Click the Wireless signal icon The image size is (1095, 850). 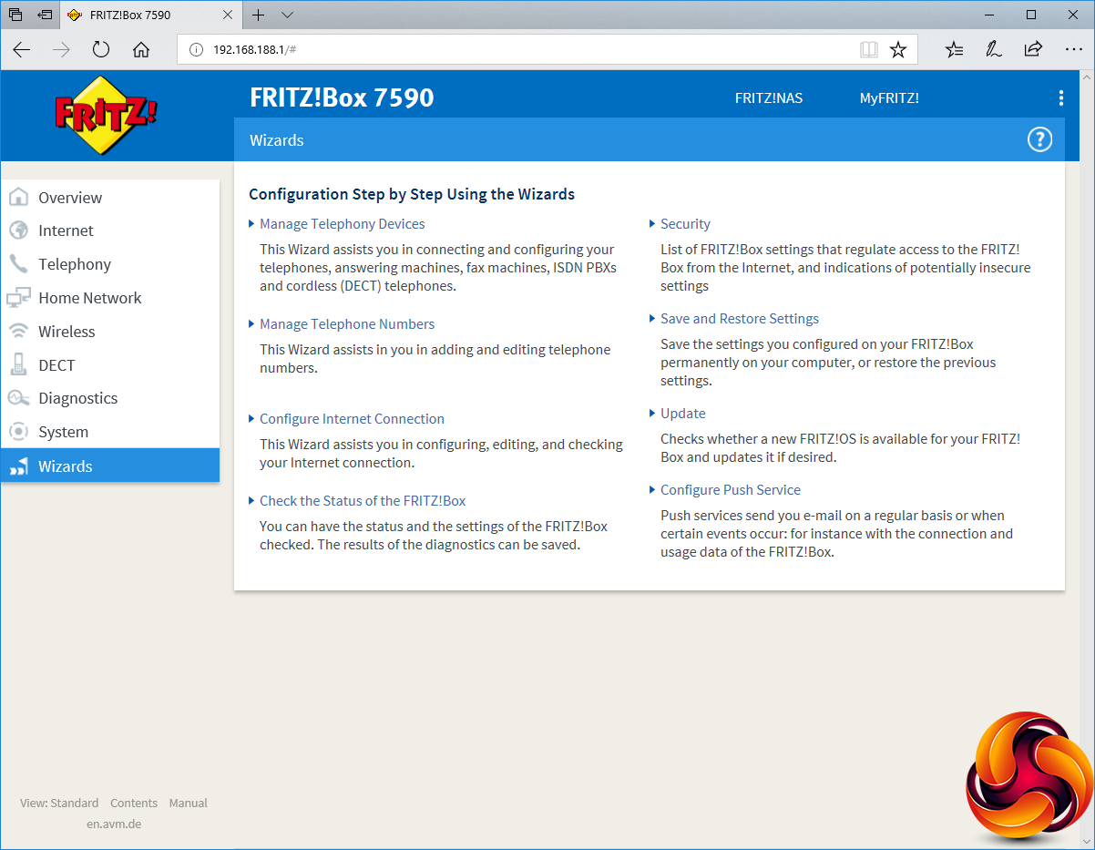pyautogui.click(x=18, y=332)
